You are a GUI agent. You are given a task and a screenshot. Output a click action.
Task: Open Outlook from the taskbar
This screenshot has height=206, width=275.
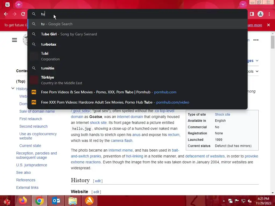56,201
